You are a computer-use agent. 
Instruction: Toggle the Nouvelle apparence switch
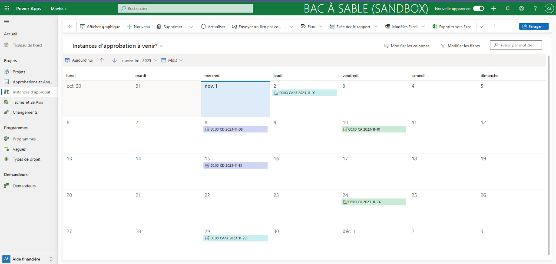(x=478, y=9)
